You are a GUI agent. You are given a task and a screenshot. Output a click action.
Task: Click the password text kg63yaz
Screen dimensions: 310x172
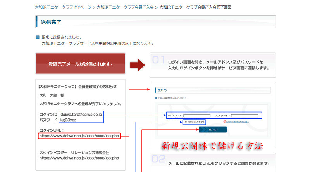(x=68, y=120)
